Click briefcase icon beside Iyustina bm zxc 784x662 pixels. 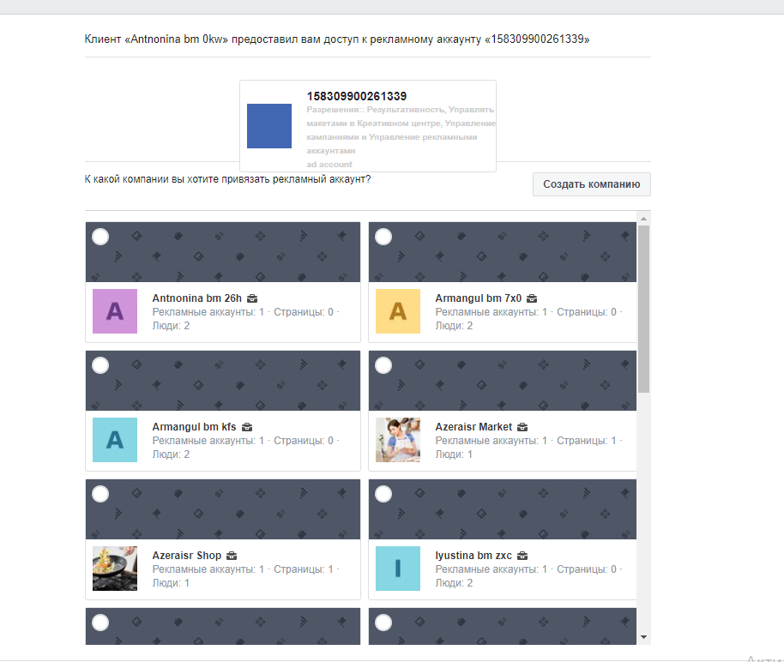click(522, 556)
